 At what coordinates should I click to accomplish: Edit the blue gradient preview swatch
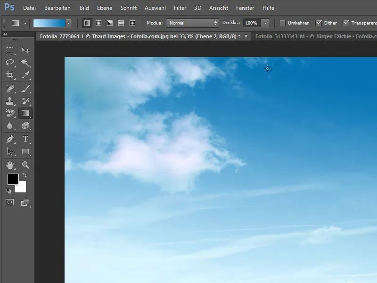(49, 23)
